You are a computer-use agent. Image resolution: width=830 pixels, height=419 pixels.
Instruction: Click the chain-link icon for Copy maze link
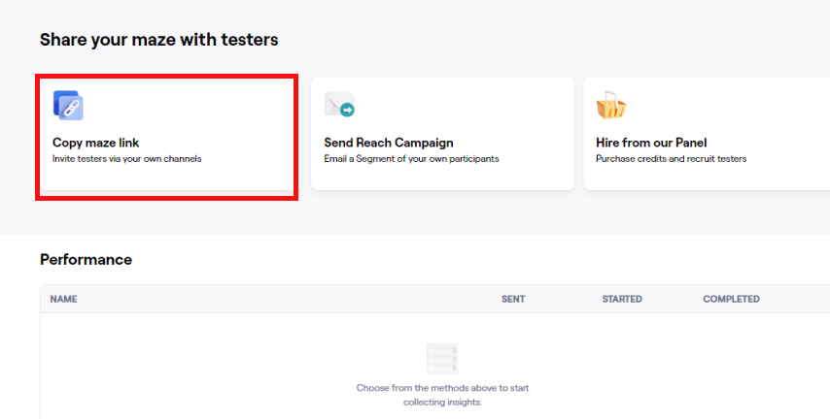(x=68, y=105)
